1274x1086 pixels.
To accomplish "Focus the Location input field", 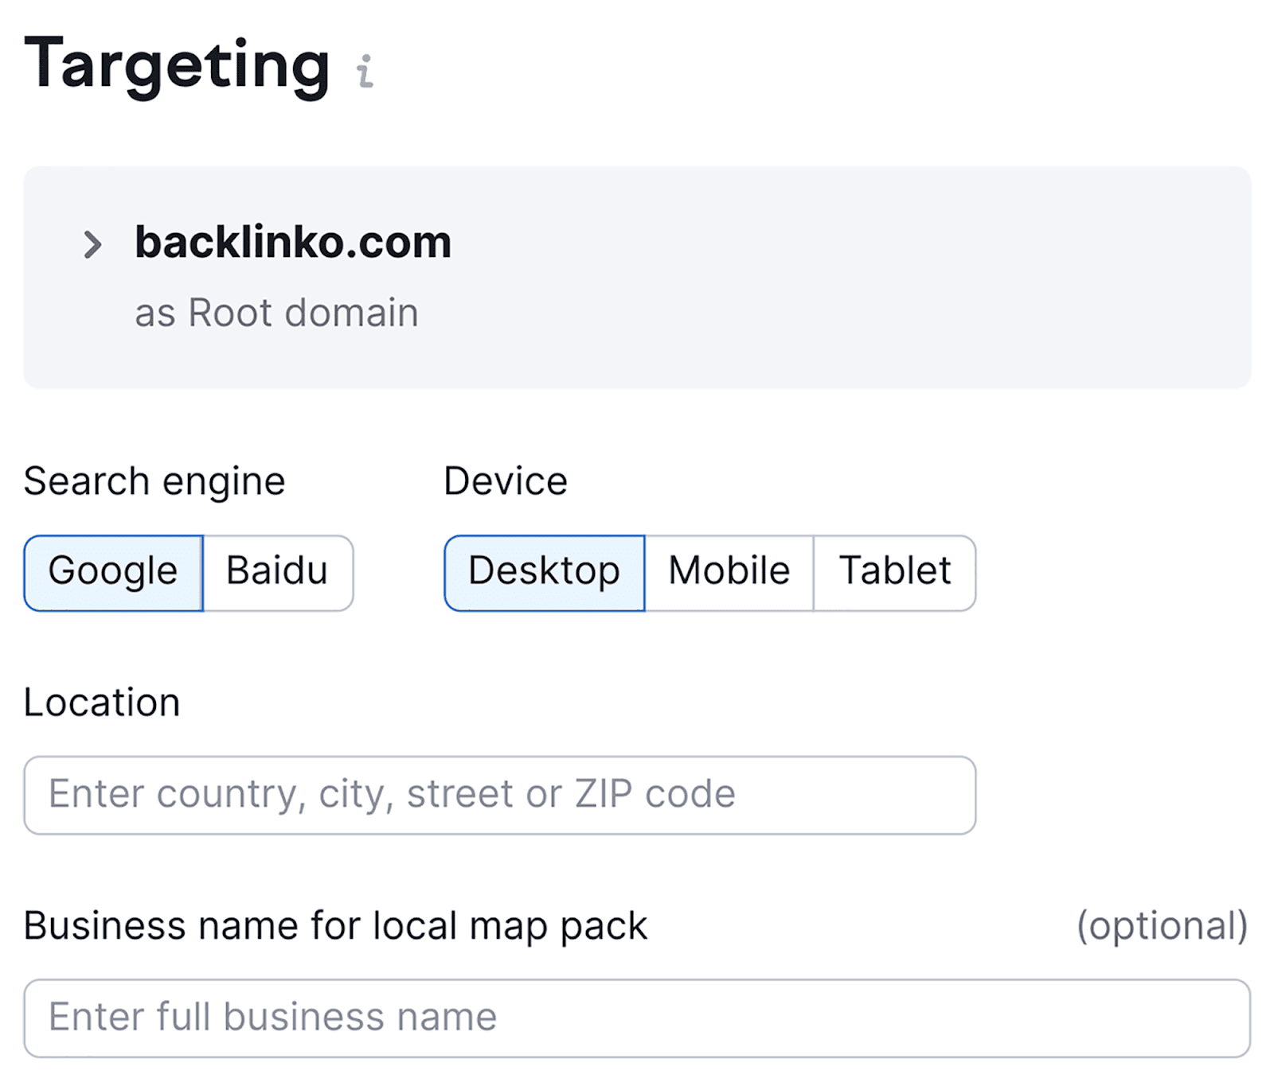I will point(500,793).
